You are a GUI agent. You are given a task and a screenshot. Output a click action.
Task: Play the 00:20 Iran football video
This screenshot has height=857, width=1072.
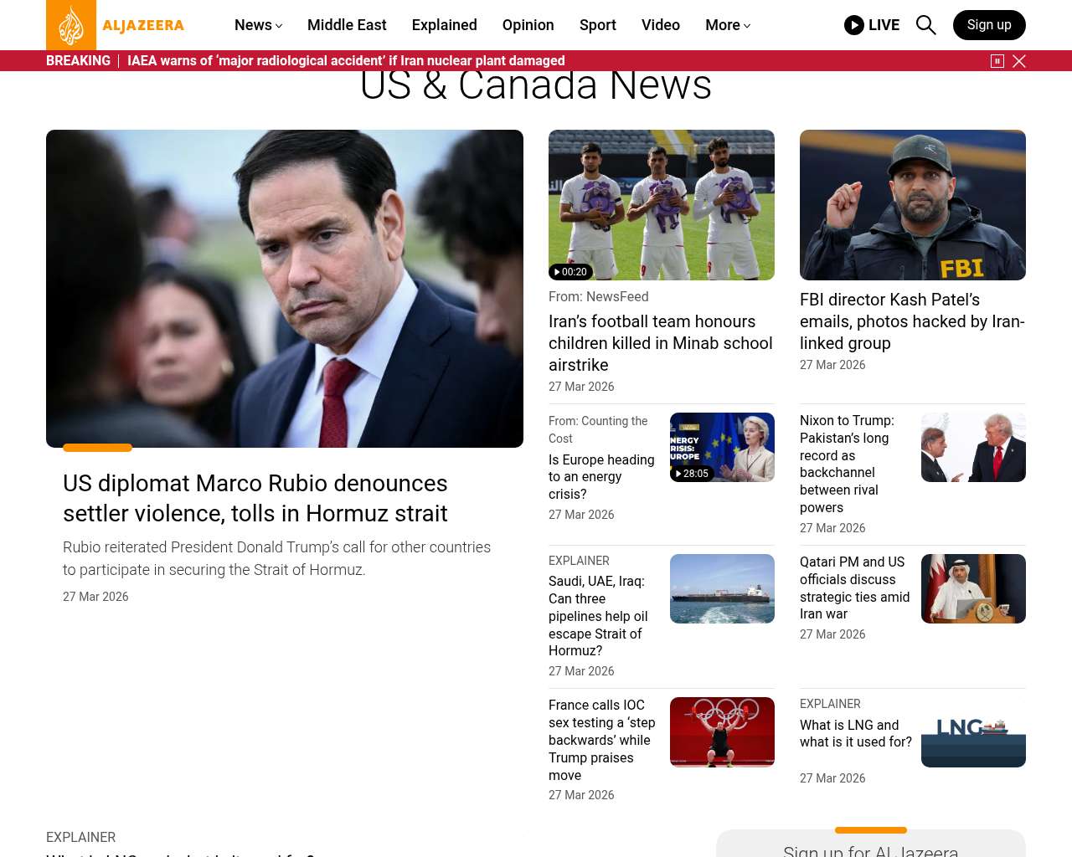[x=571, y=272]
